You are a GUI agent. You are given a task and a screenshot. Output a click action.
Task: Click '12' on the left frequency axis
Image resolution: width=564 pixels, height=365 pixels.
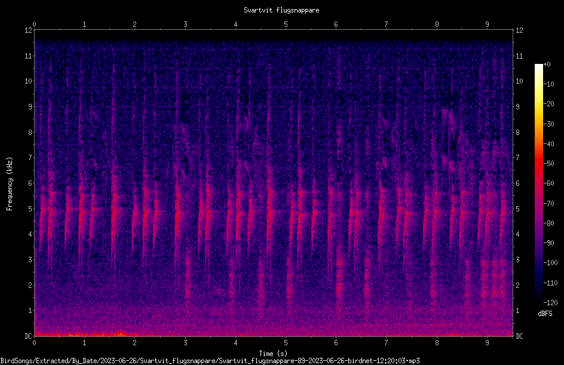pyautogui.click(x=28, y=30)
